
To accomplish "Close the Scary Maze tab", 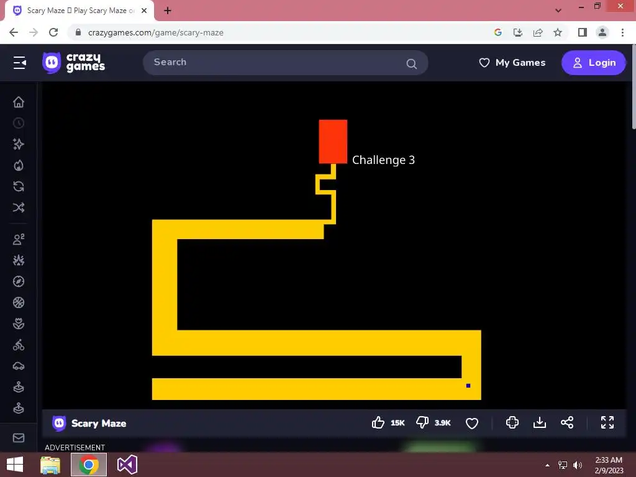I will pyautogui.click(x=144, y=11).
